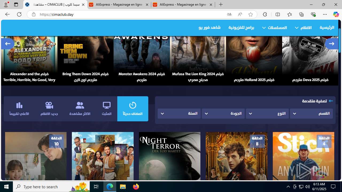Viewport: 342px width, 192px height.
Task: Click taskbar search box
Action: tap(51, 187)
